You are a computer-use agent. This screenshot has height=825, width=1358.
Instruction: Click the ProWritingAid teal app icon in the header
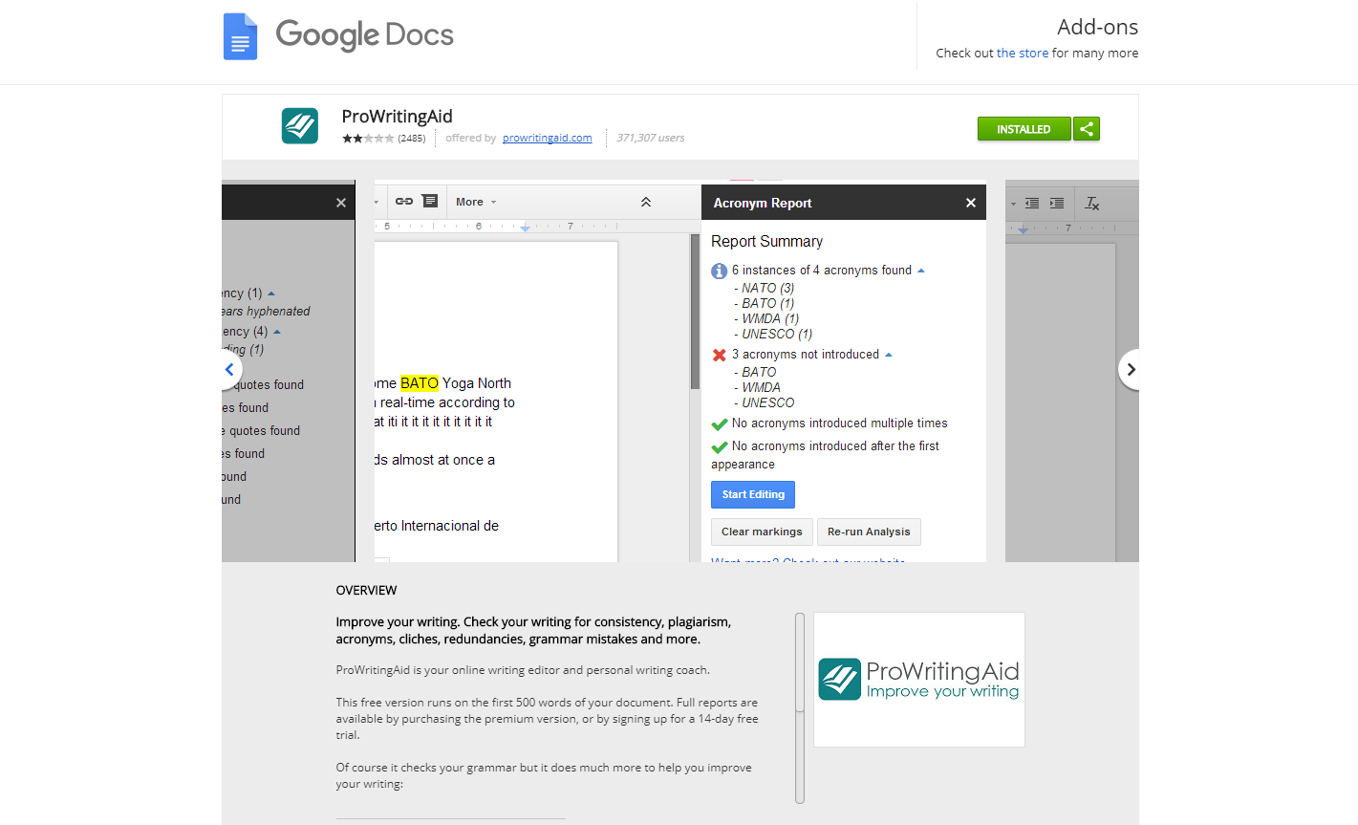click(300, 125)
